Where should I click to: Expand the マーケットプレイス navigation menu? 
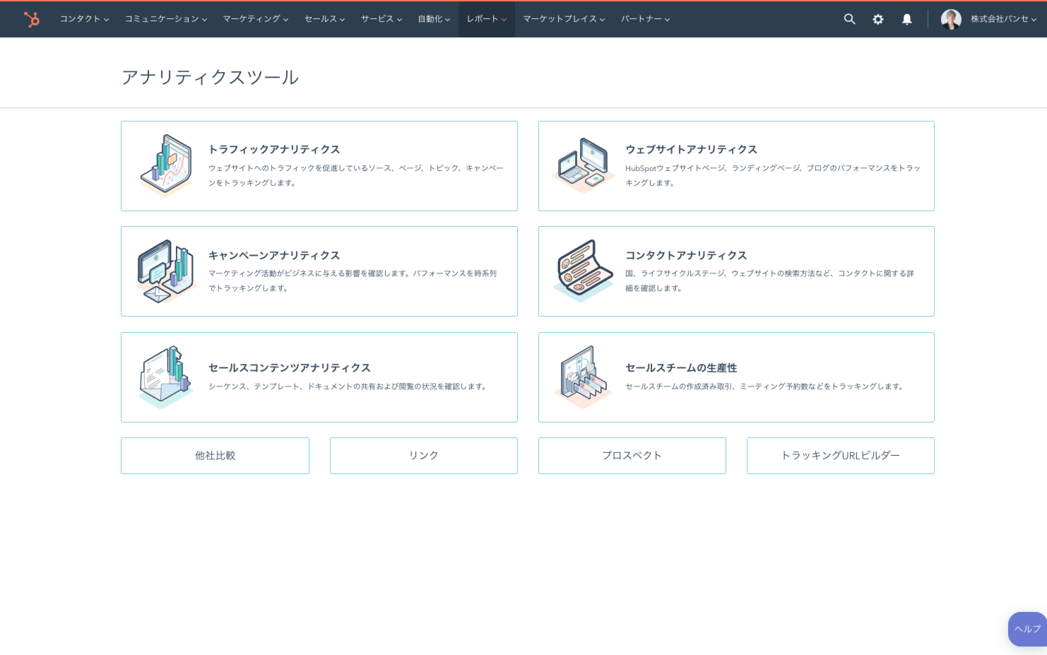(563, 19)
